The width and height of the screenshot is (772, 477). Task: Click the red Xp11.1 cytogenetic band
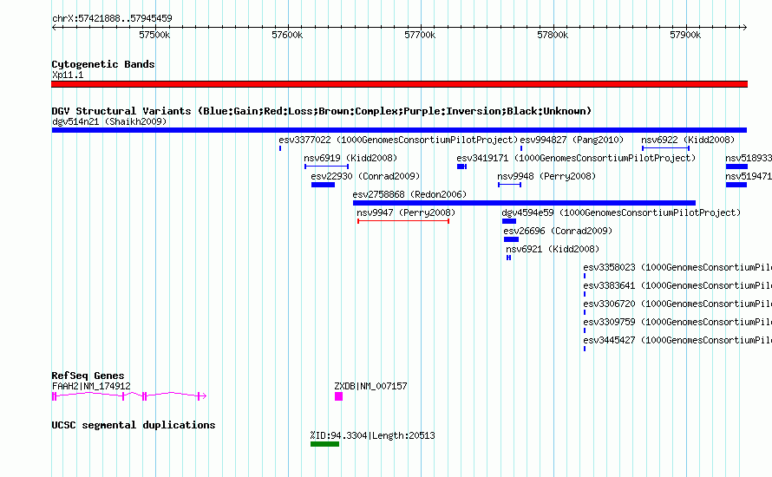(x=399, y=84)
